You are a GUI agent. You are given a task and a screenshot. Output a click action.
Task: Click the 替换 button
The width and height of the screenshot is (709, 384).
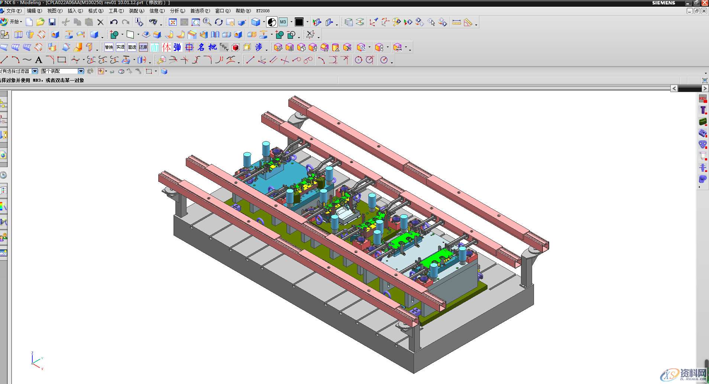click(109, 47)
